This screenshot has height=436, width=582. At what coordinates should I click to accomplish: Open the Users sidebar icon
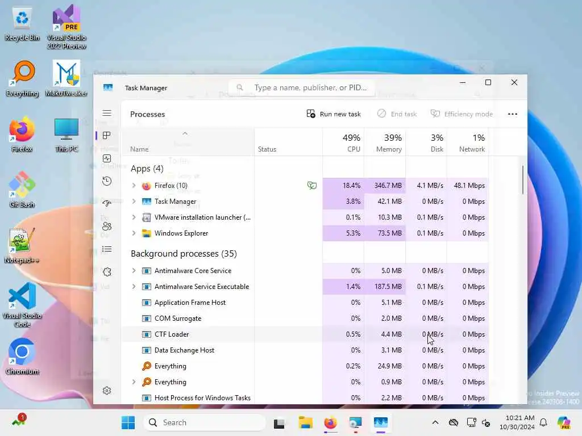click(107, 226)
